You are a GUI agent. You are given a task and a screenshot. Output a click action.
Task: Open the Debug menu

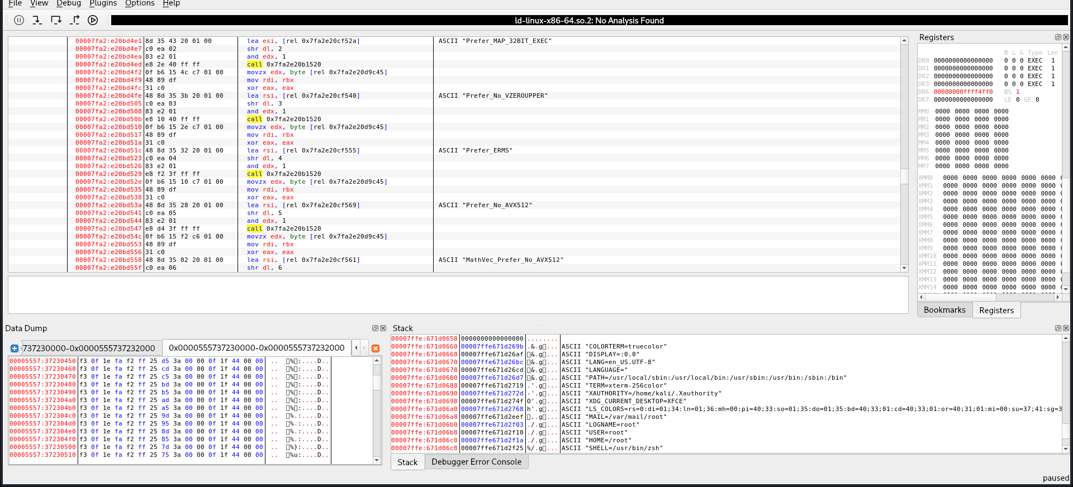(69, 3)
